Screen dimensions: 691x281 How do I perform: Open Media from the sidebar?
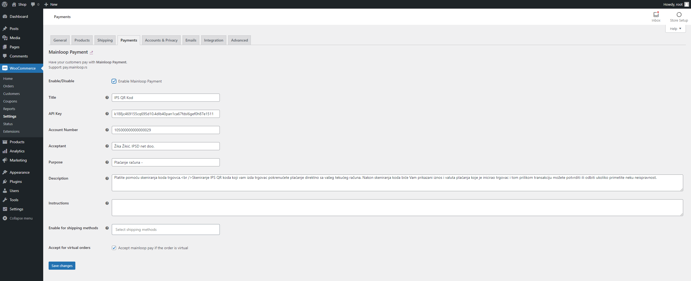(14, 37)
